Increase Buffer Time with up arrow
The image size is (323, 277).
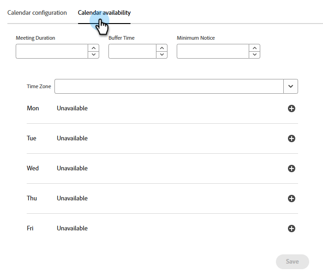(161, 48)
